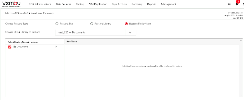Click the folder icon next to Documents
Viewport: 244px width, 100px height.
click(15, 47)
